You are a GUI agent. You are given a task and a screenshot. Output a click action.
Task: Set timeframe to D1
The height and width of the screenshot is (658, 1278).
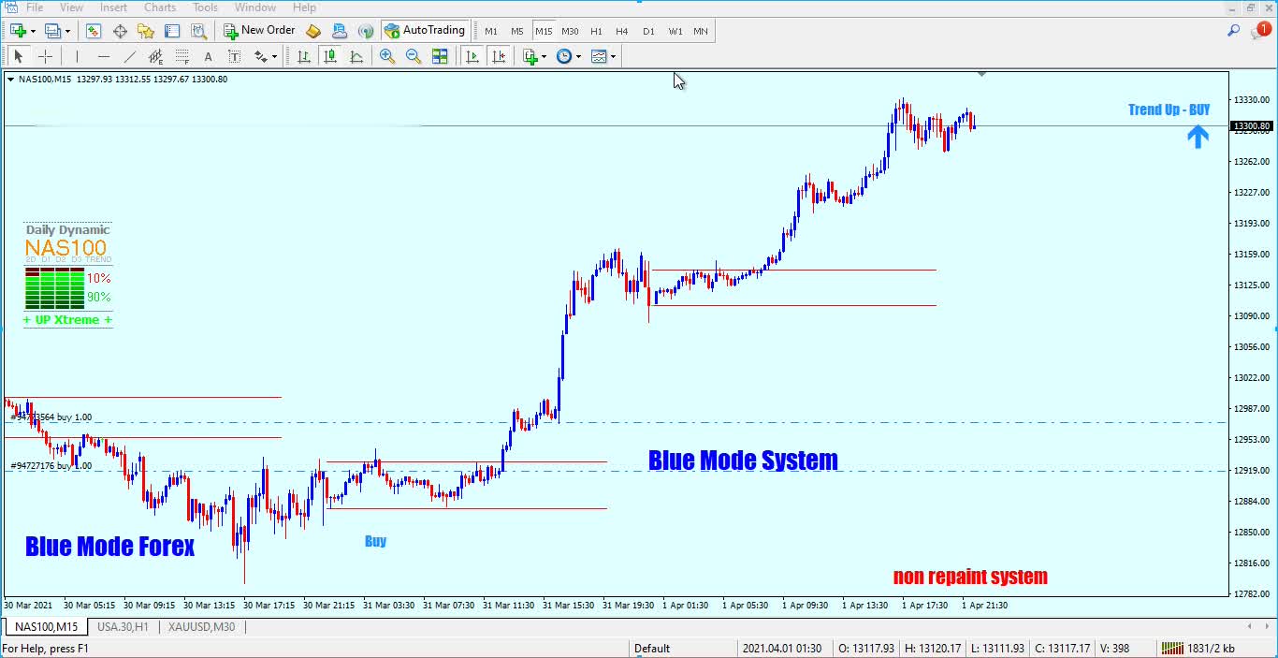tap(648, 31)
